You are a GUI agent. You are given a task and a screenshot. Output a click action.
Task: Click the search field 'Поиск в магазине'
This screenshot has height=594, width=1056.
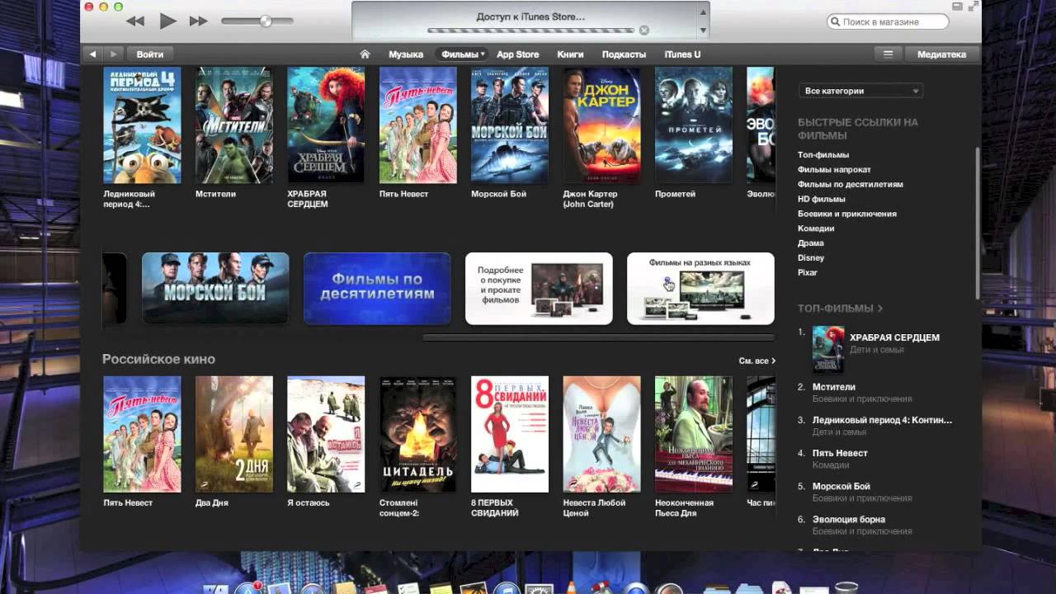pyautogui.click(x=888, y=21)
